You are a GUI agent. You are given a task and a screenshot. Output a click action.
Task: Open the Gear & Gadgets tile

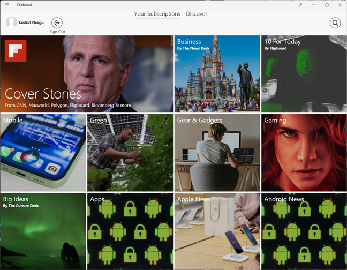[217, 153]
